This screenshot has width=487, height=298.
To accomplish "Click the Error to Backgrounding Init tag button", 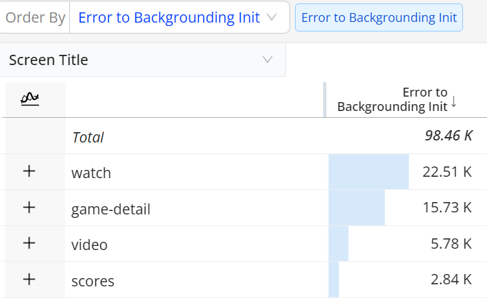I will pos(379,18).
